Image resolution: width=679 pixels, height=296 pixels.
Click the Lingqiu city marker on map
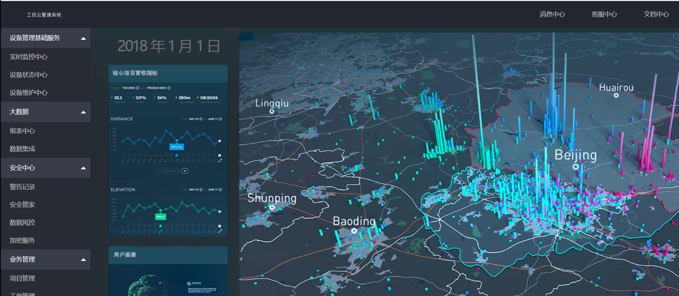point(272,111)
